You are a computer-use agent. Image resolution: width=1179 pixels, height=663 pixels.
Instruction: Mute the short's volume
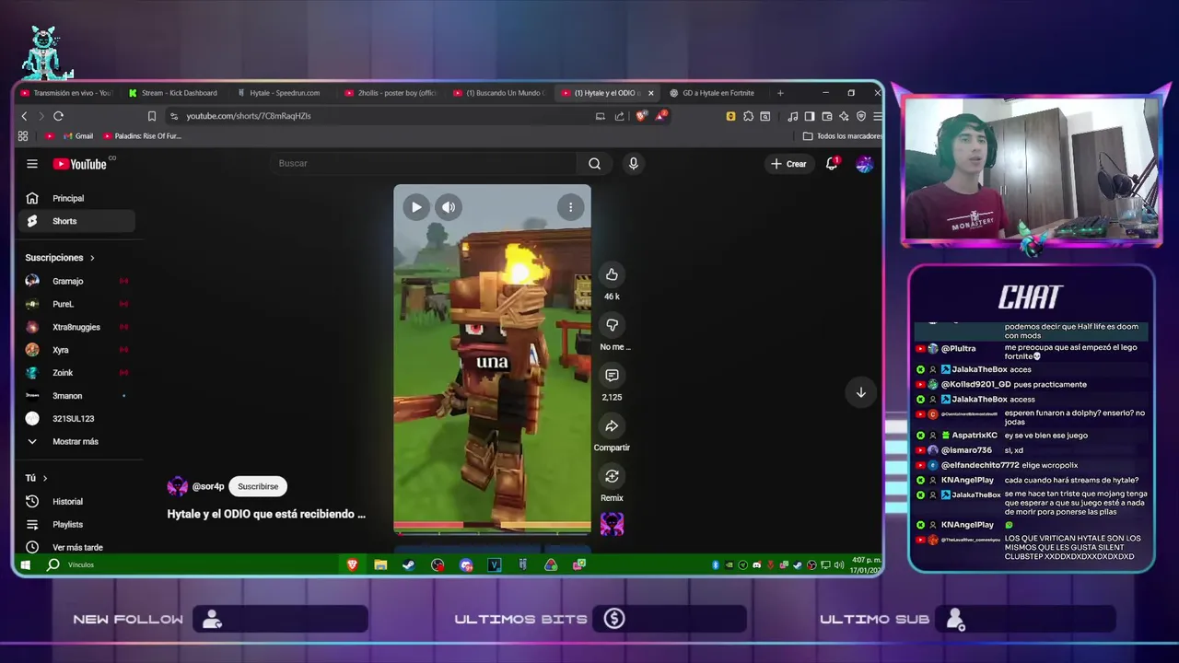[x=449, y=207]
